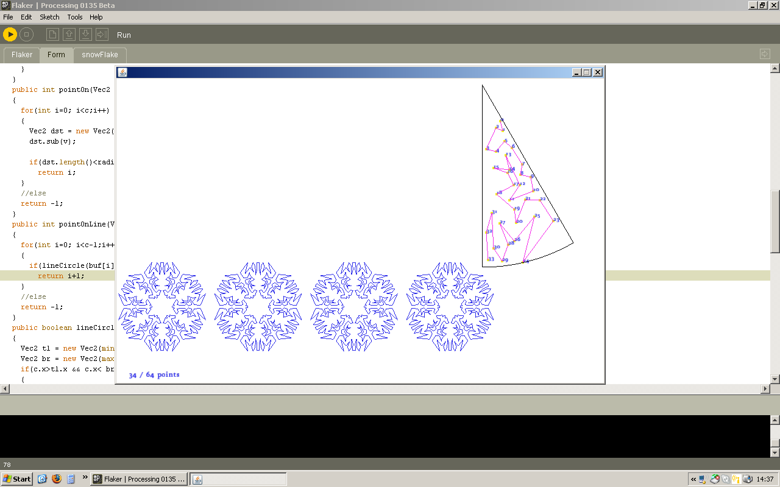Expand the quick launch overflow chevron
The image size is (780, 487).
[x=85, y=477]
